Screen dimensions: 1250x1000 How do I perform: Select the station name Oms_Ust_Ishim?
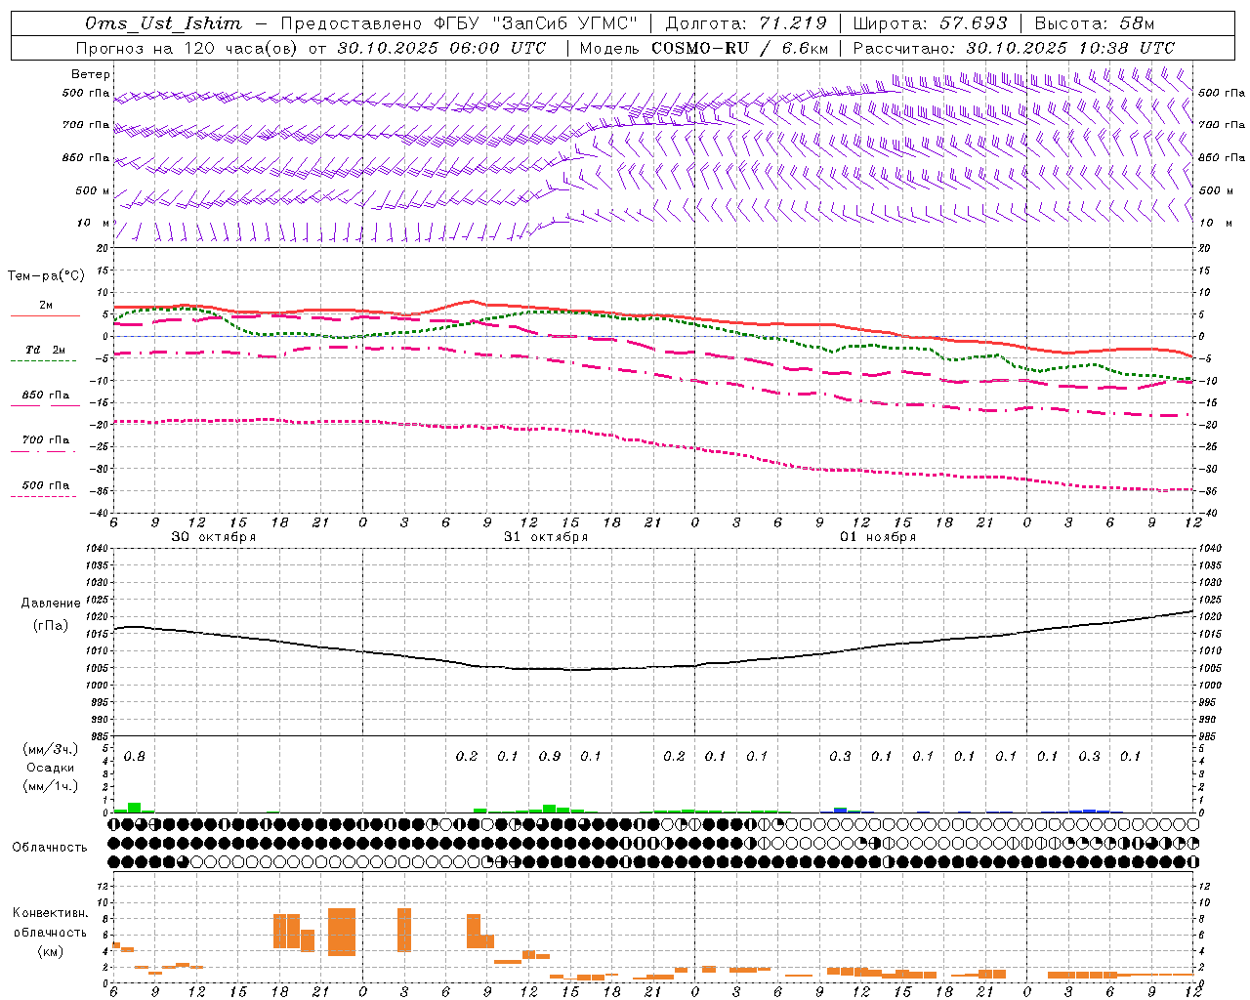[163, 23]
